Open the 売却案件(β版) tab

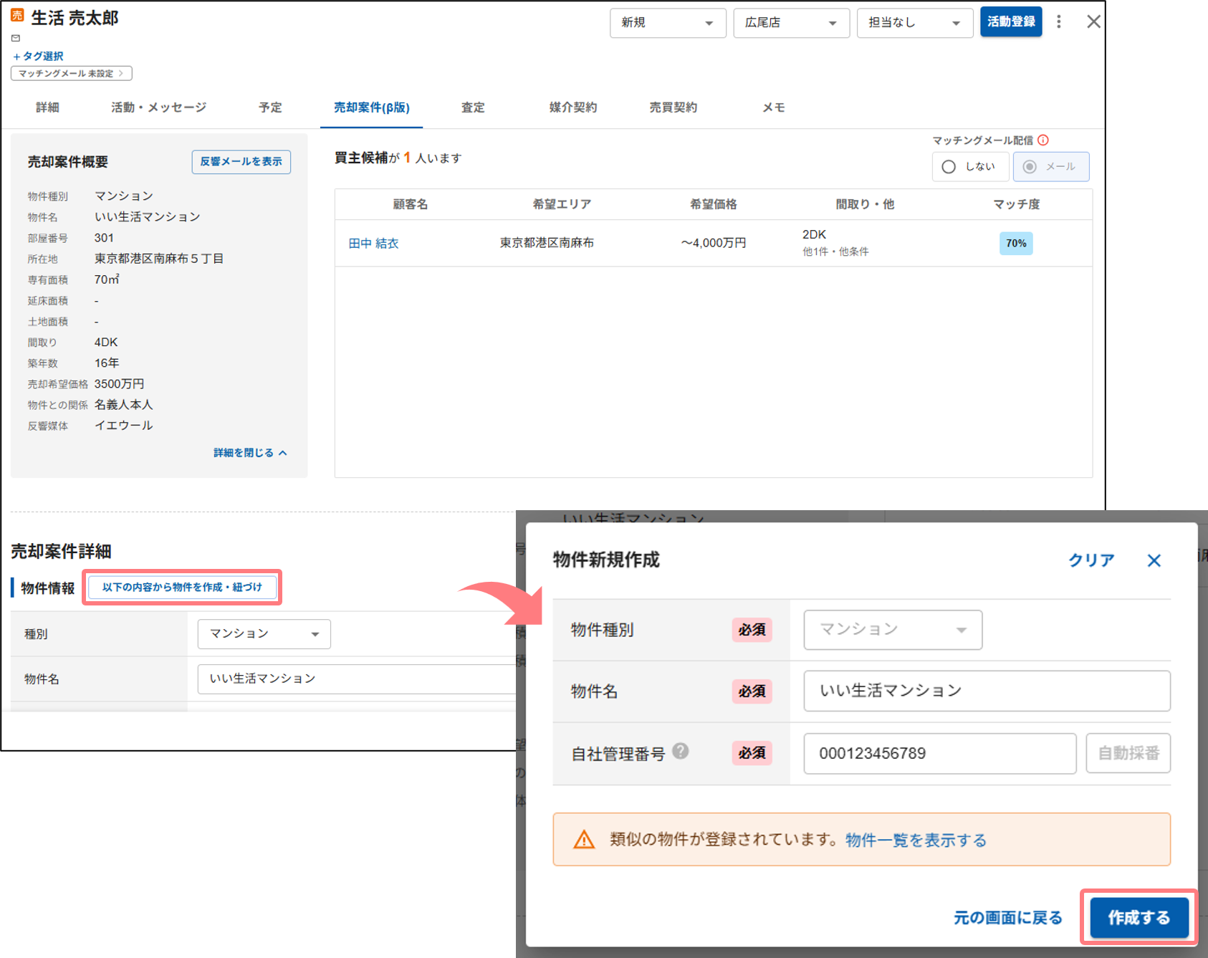(x=371, y=107)
